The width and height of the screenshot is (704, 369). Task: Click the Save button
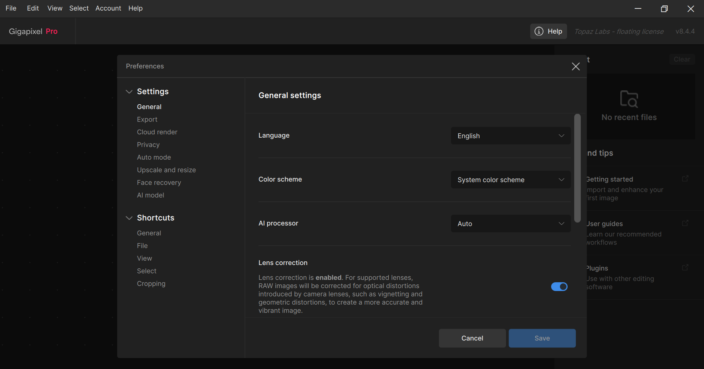(x=542, y=338)
